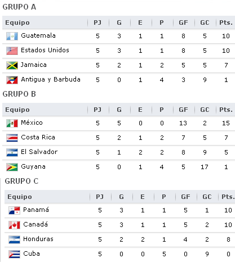Click the Guyana flag icon
Viewport: 235px width, 263px height.
12,167
